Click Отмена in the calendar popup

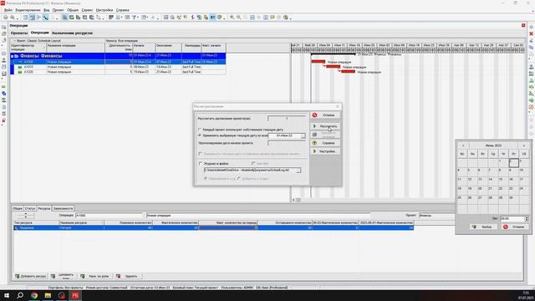click(x=515, y=227)
